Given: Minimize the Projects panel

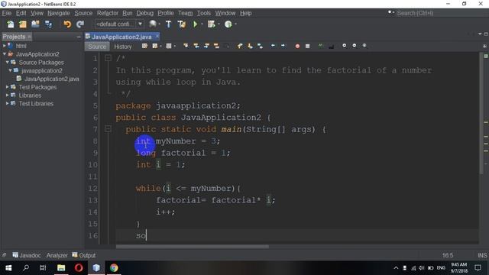Looking at the screenshot, I should [79, 37].
